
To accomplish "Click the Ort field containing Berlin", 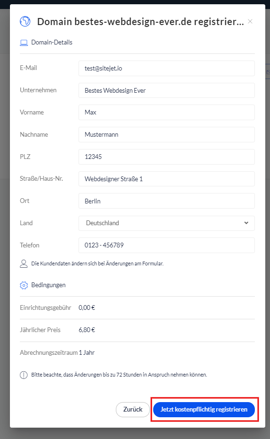I will coord(166,201).
